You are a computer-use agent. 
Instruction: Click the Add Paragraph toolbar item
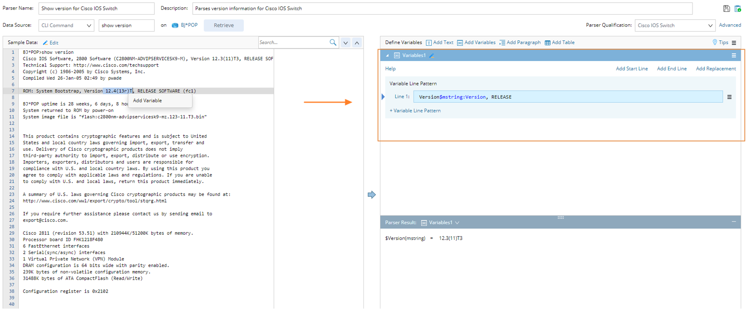coord(520,43)
